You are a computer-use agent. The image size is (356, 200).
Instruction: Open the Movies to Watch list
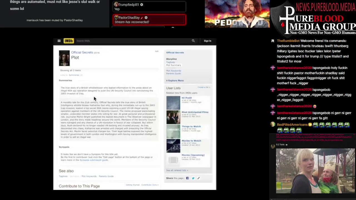[x=191, y=141]
